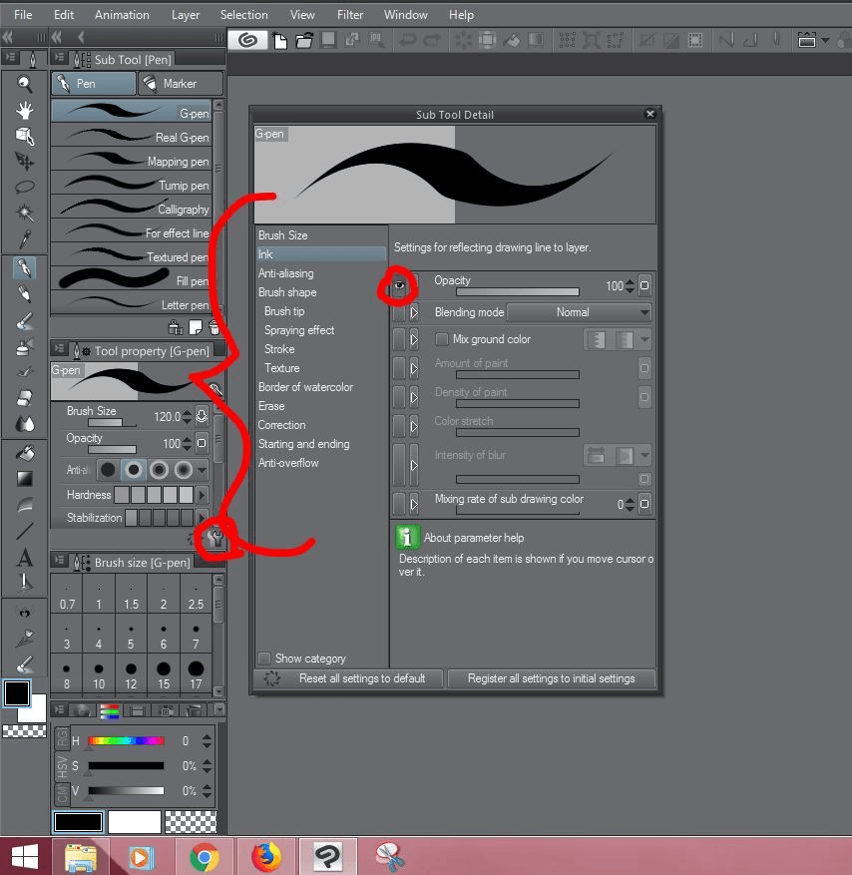
Task: Expand Mix ground color arrow
Action: point(414,339)
